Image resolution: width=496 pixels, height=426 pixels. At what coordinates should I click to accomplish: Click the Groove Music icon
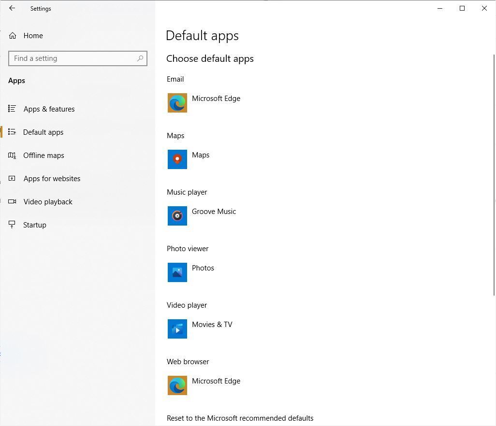(x=177, y=216)
